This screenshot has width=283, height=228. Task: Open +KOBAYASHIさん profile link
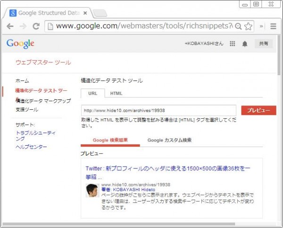click(x=204, y=44)
